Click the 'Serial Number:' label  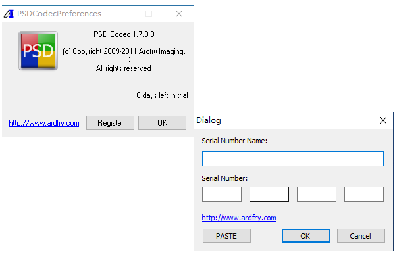224,178
